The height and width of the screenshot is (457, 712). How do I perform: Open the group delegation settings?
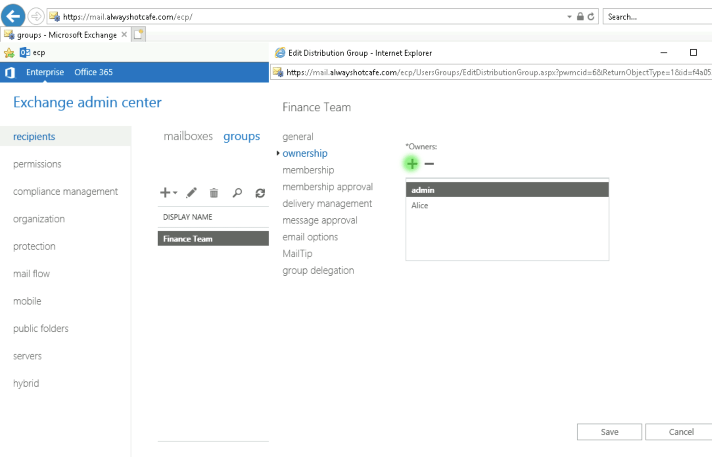point(318,270)
